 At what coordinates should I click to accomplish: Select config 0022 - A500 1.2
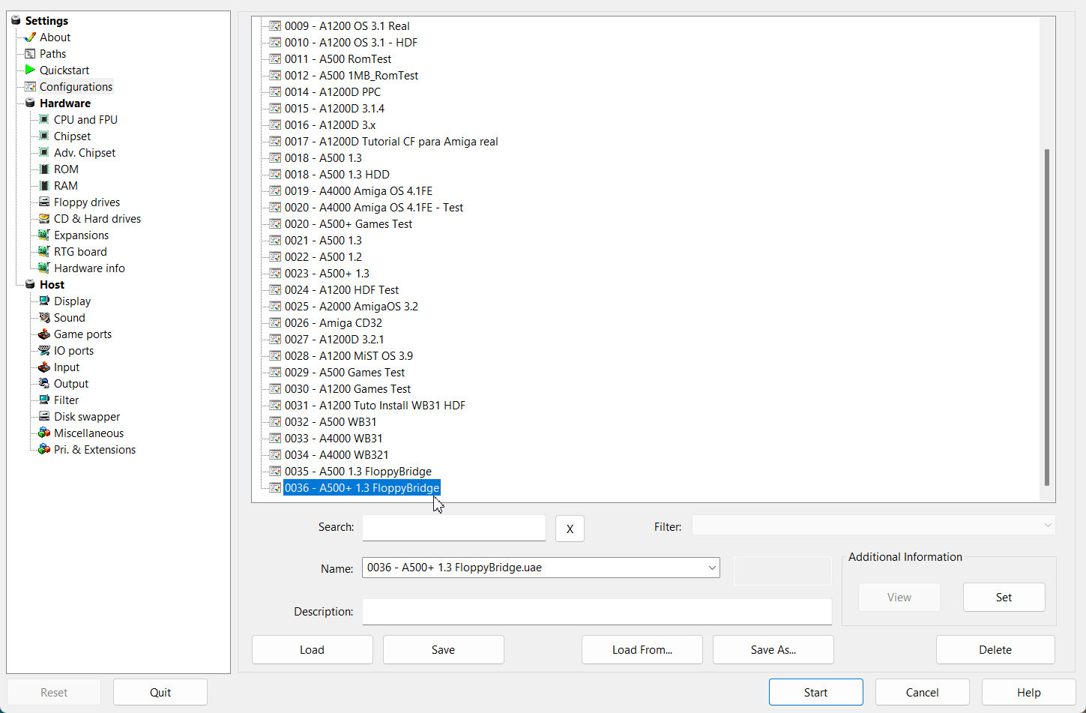coord(323,257)
